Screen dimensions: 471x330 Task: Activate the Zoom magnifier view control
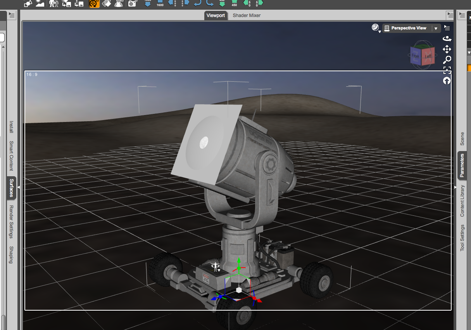point(447,60)
